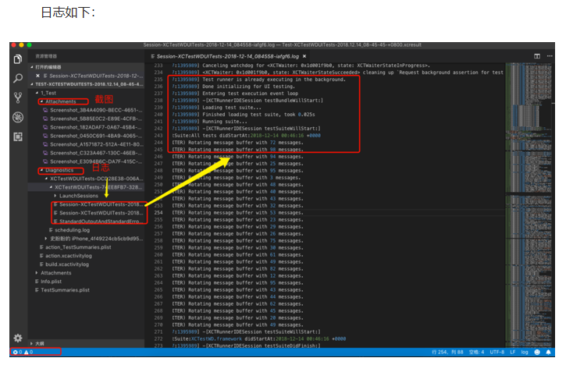
Task: Close the open editor entry in the sidebar
Action: 38,76
